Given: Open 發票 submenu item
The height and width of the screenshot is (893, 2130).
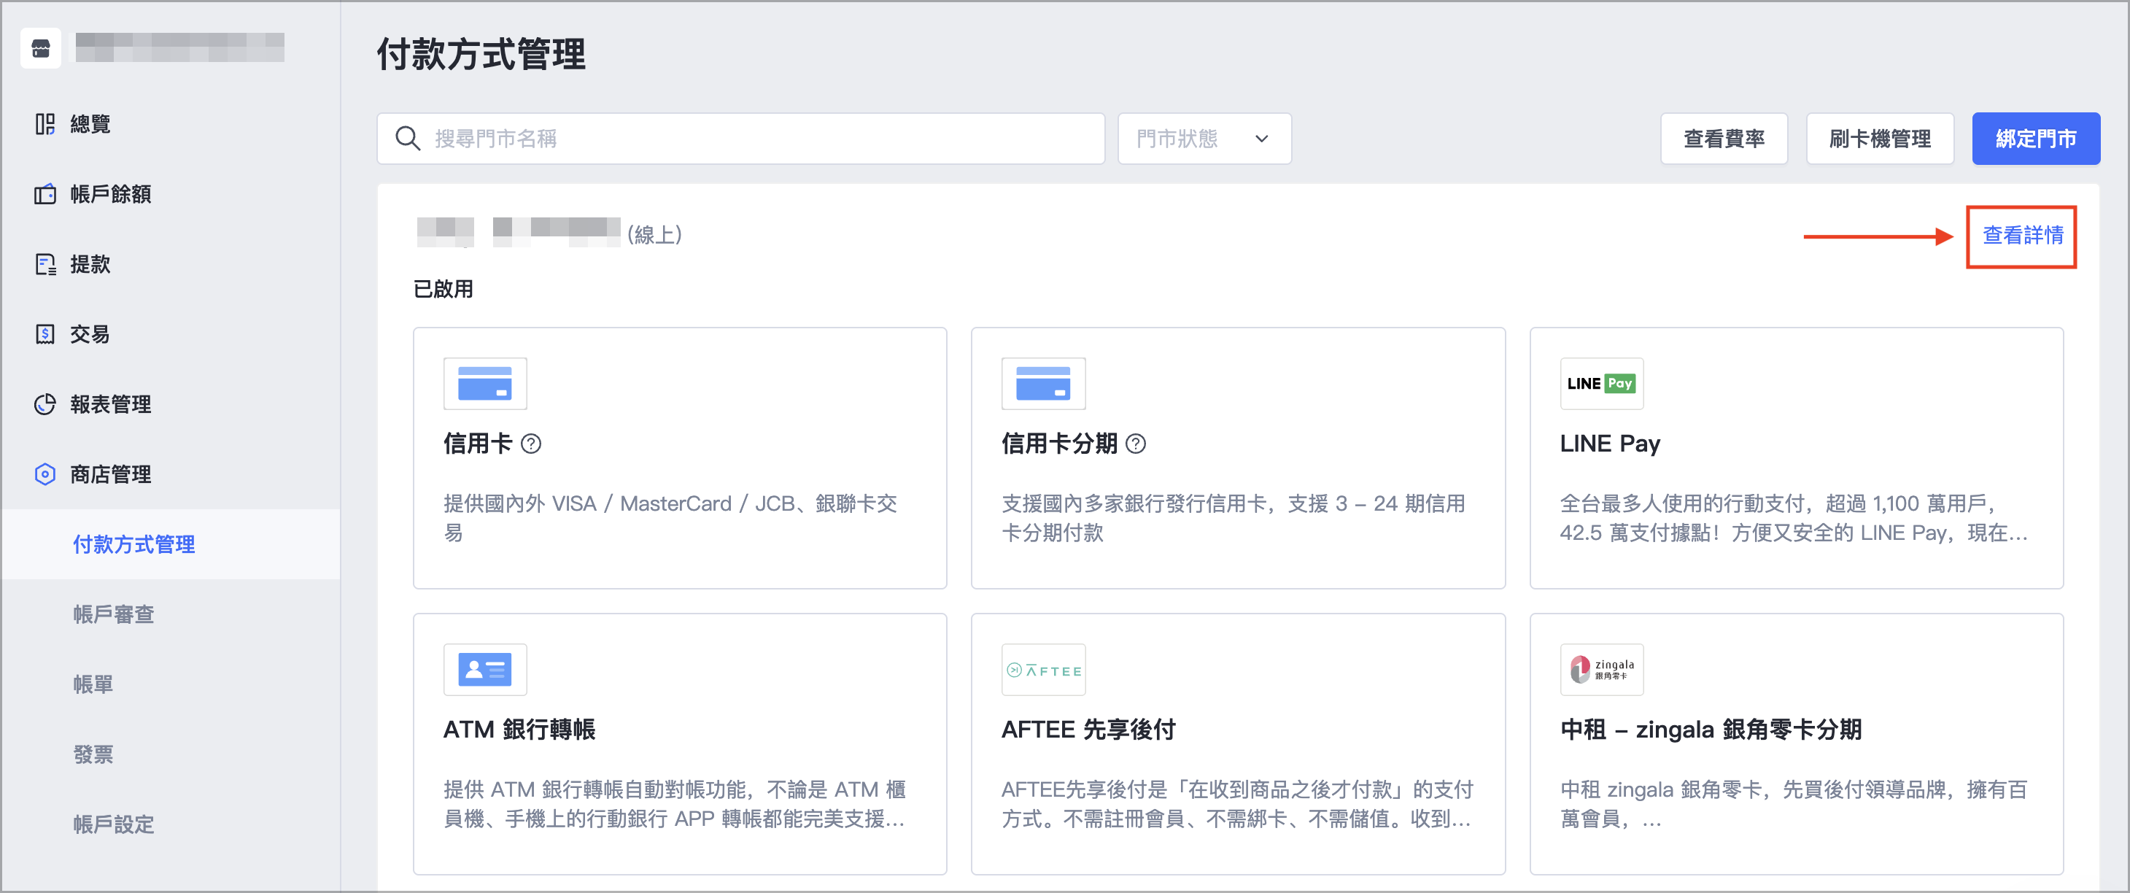Looking at the screenshot, I should (93, 755).
